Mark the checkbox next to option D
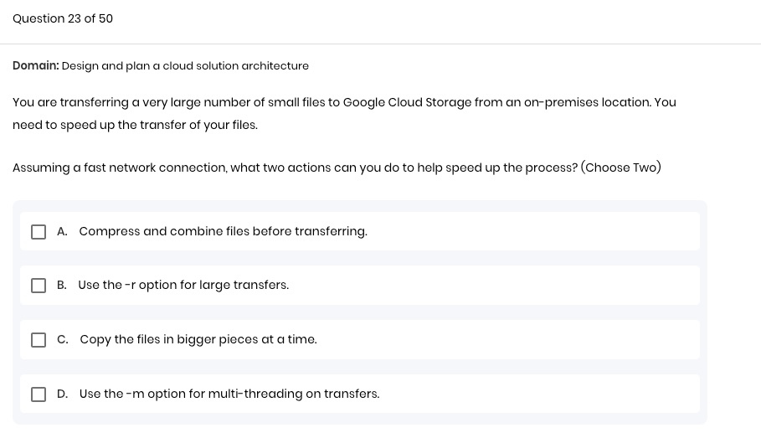 click(39, 394)
